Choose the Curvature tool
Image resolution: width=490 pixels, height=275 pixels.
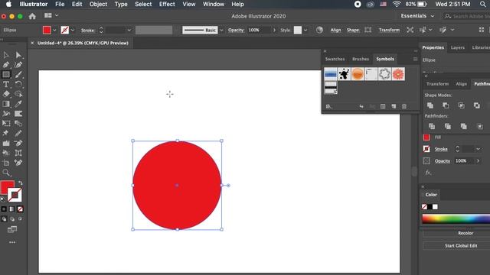(18, 65)
